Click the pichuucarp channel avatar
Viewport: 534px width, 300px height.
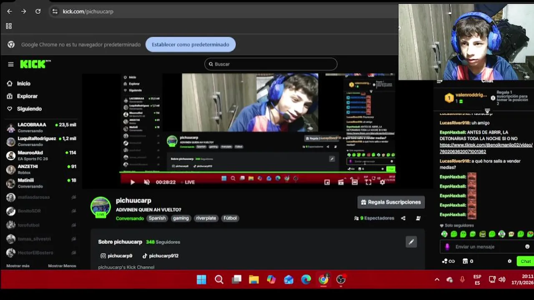pyautogui.click(x=101, y=207)
